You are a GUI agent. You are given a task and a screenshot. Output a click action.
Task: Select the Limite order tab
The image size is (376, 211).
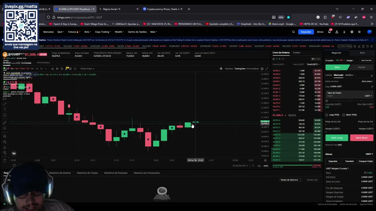pyautogui.click(x=328, y=75)
